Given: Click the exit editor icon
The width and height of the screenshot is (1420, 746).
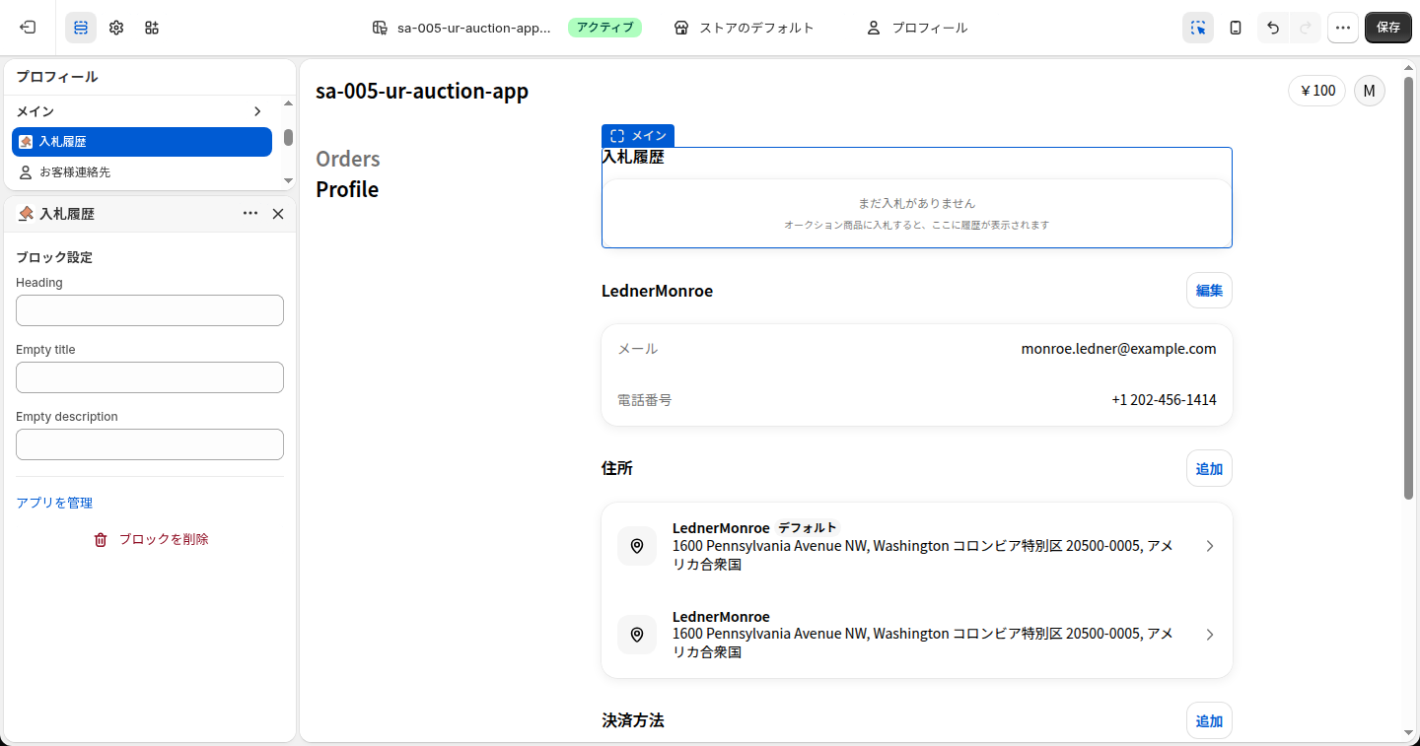Looking at the screenshot, I should click(28, 28).
